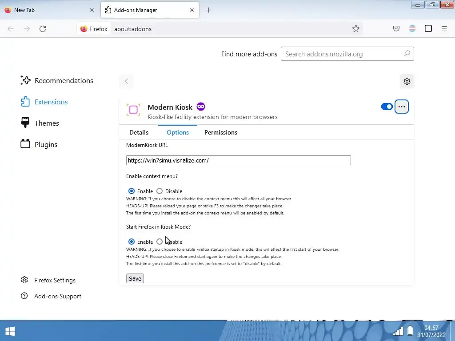This screenshot has height=341, width=455.
Task: Open the Firefox hamburger menu
Action: [x=444, y=28]
